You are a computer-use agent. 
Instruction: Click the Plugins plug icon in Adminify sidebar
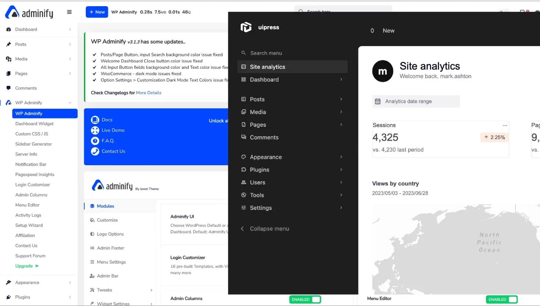click(9, 297)
